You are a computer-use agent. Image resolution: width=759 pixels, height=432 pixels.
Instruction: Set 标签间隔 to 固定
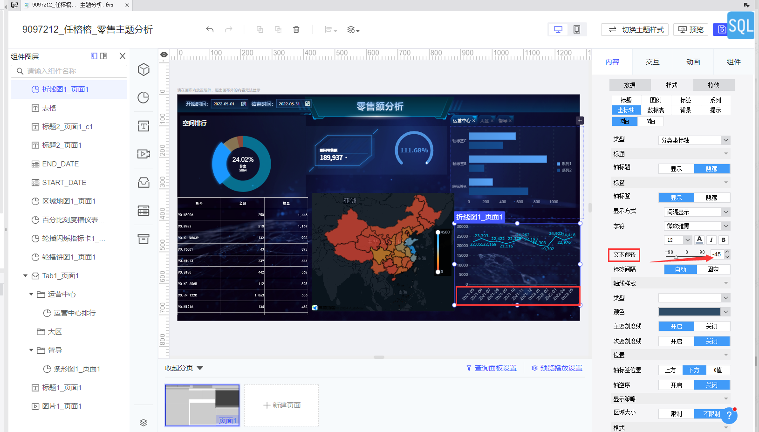[713, 269]
